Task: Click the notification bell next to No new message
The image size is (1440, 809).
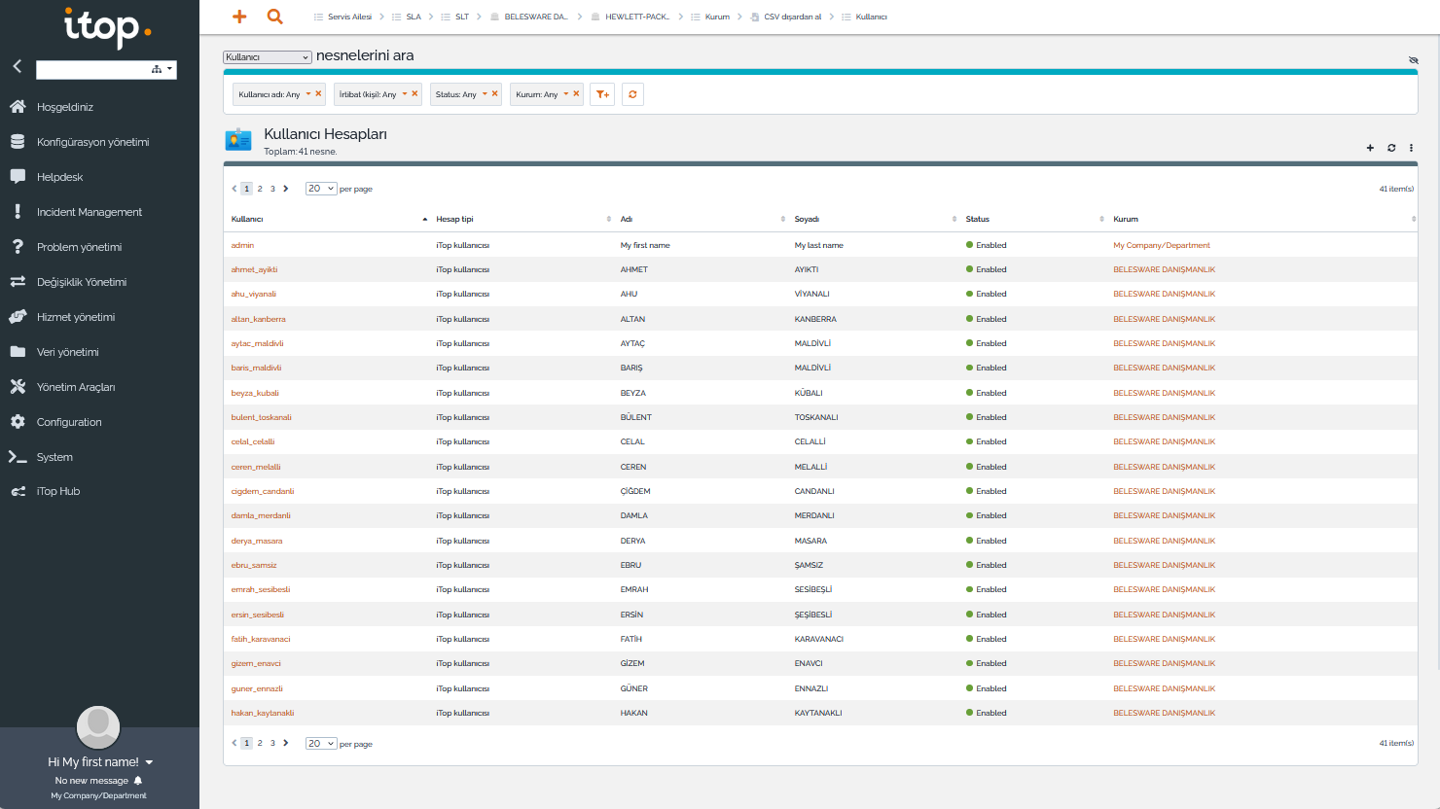Action: click(138, 781)
